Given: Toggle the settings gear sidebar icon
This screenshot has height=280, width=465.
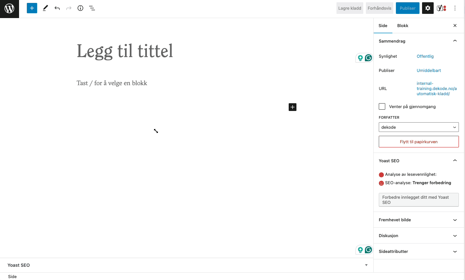Looking at the screenshot, I should click(428, 8).
